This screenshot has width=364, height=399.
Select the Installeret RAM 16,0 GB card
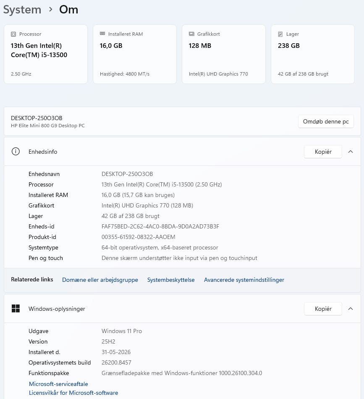tap(135, 54)
